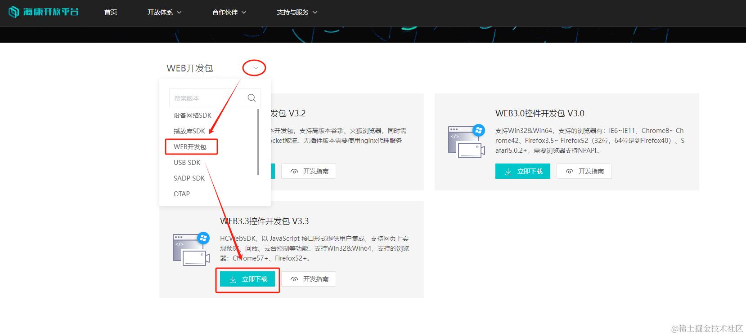Toggle the WEB开发包 dropdown chevron
Screen dimensions: 746x336
(x=256, y=68)
